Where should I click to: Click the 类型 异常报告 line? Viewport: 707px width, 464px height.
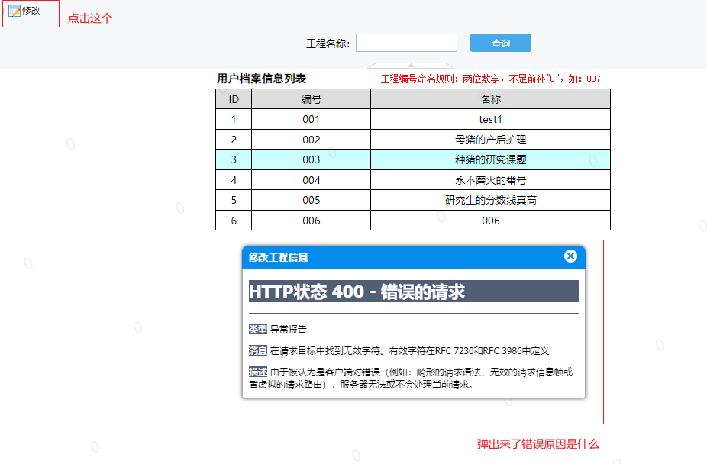pos(278,330)
